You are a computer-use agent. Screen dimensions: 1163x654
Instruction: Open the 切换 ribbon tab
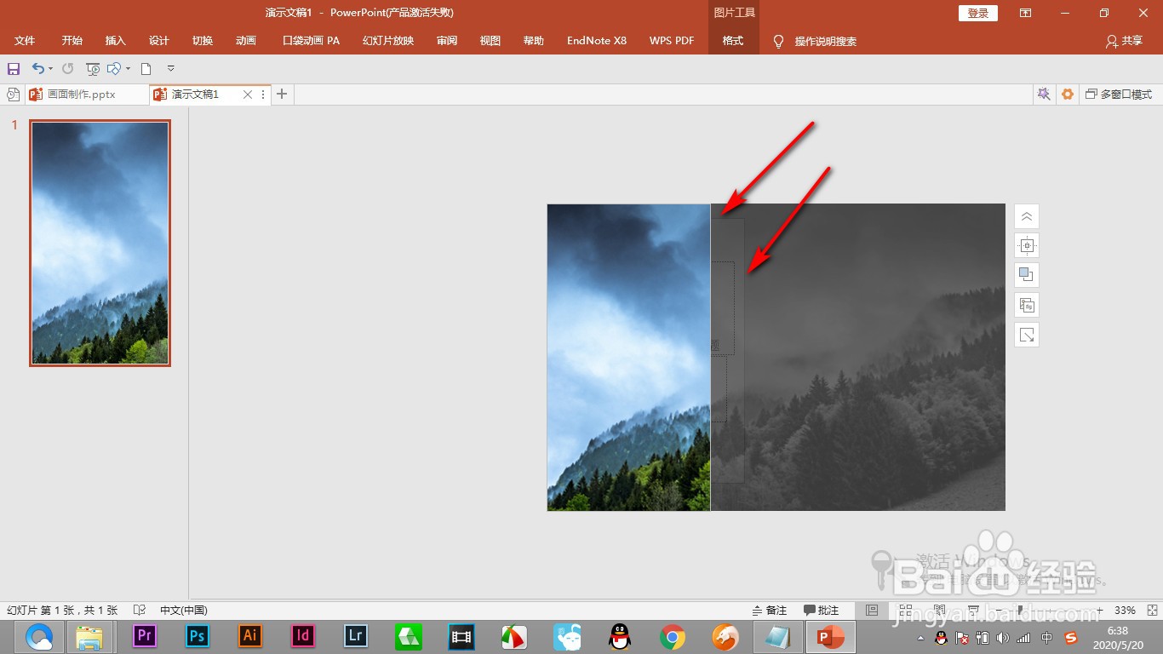pyautogui.click(x=203, y=41)
